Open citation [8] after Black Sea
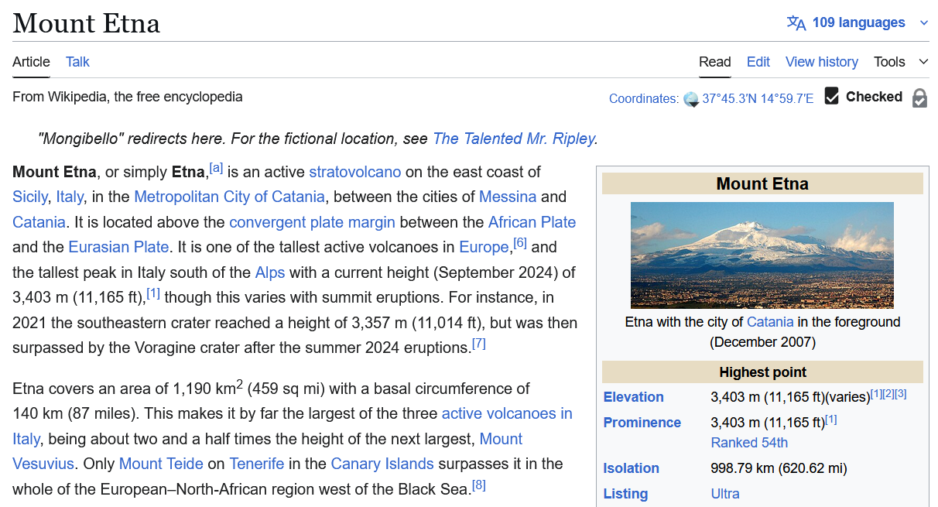Screen dimensions: 938x507 coord(479,485)
